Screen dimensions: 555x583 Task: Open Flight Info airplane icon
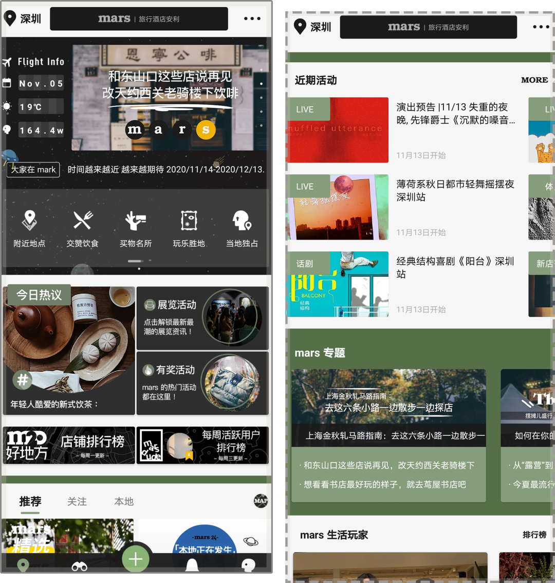coord(7,62)
